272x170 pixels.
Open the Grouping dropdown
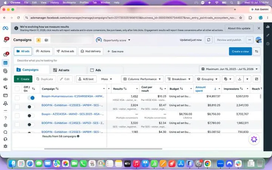click(207, 79)
